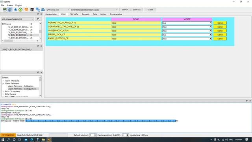Click the small blue circle toolbar icon
The height and width of the screenshot is (142, 252).
(x=15, y=9)
